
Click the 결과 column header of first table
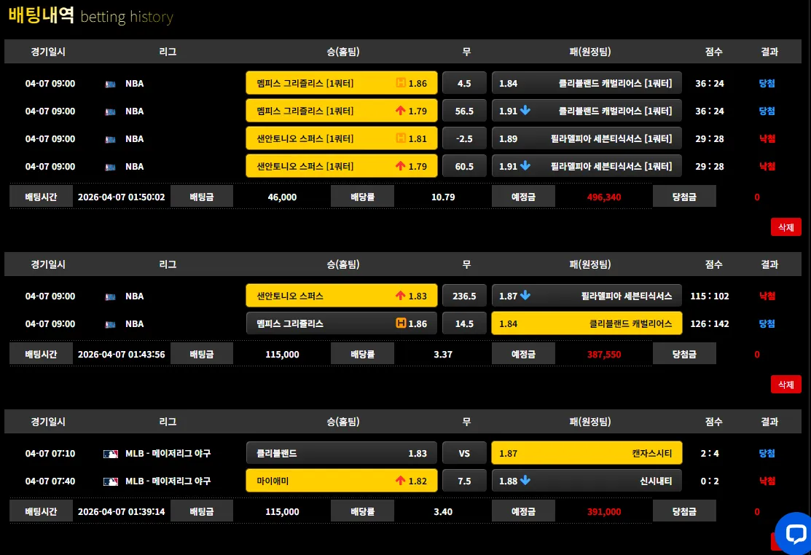(x=769, y=52)
